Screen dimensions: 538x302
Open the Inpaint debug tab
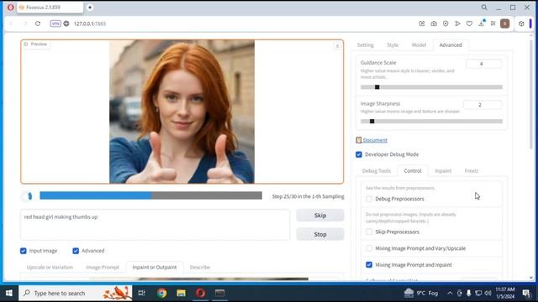(443, 171)
